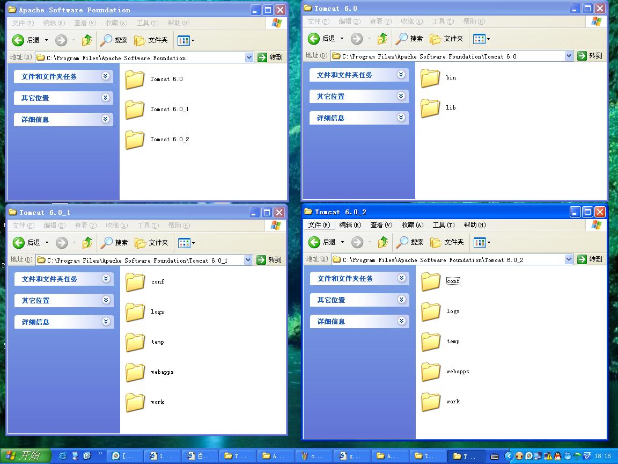Select the lib folder in Tomcat 6.0 window

click(430, 108)
